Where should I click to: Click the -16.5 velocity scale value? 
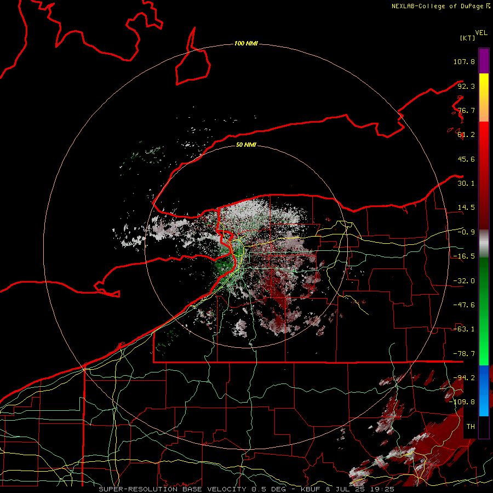click(x=464, y=256)
